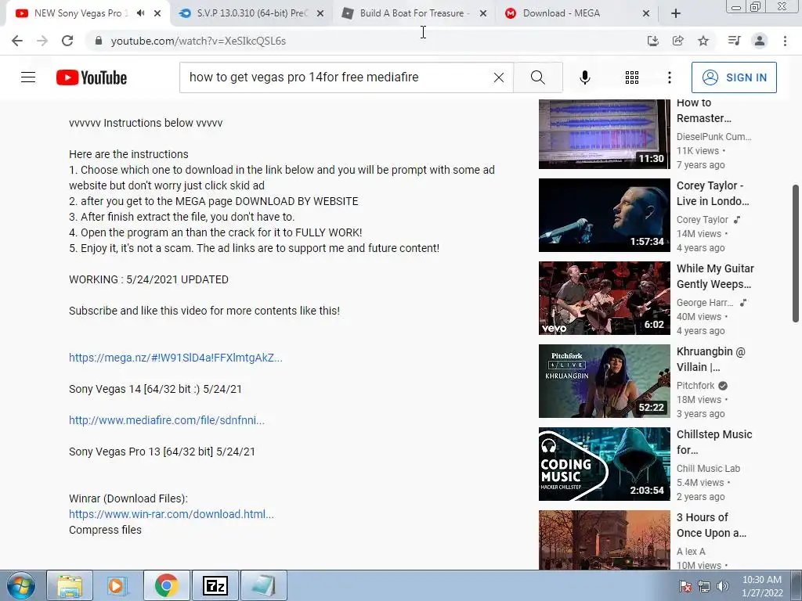
Task: Open the How to Remaster video thumbnail
Action: pyautogui.click(x=604, y=134)
